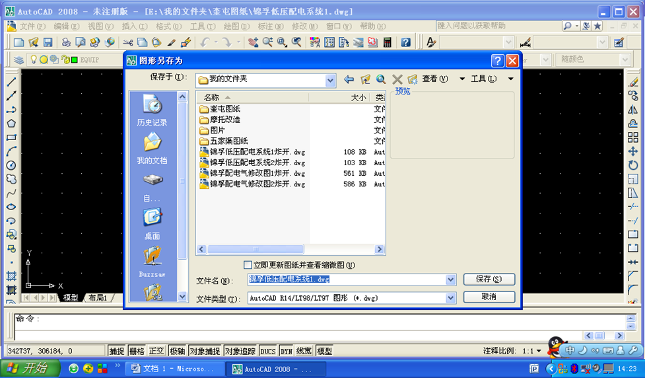Expand the text style dropdown in toolbar

508,42
